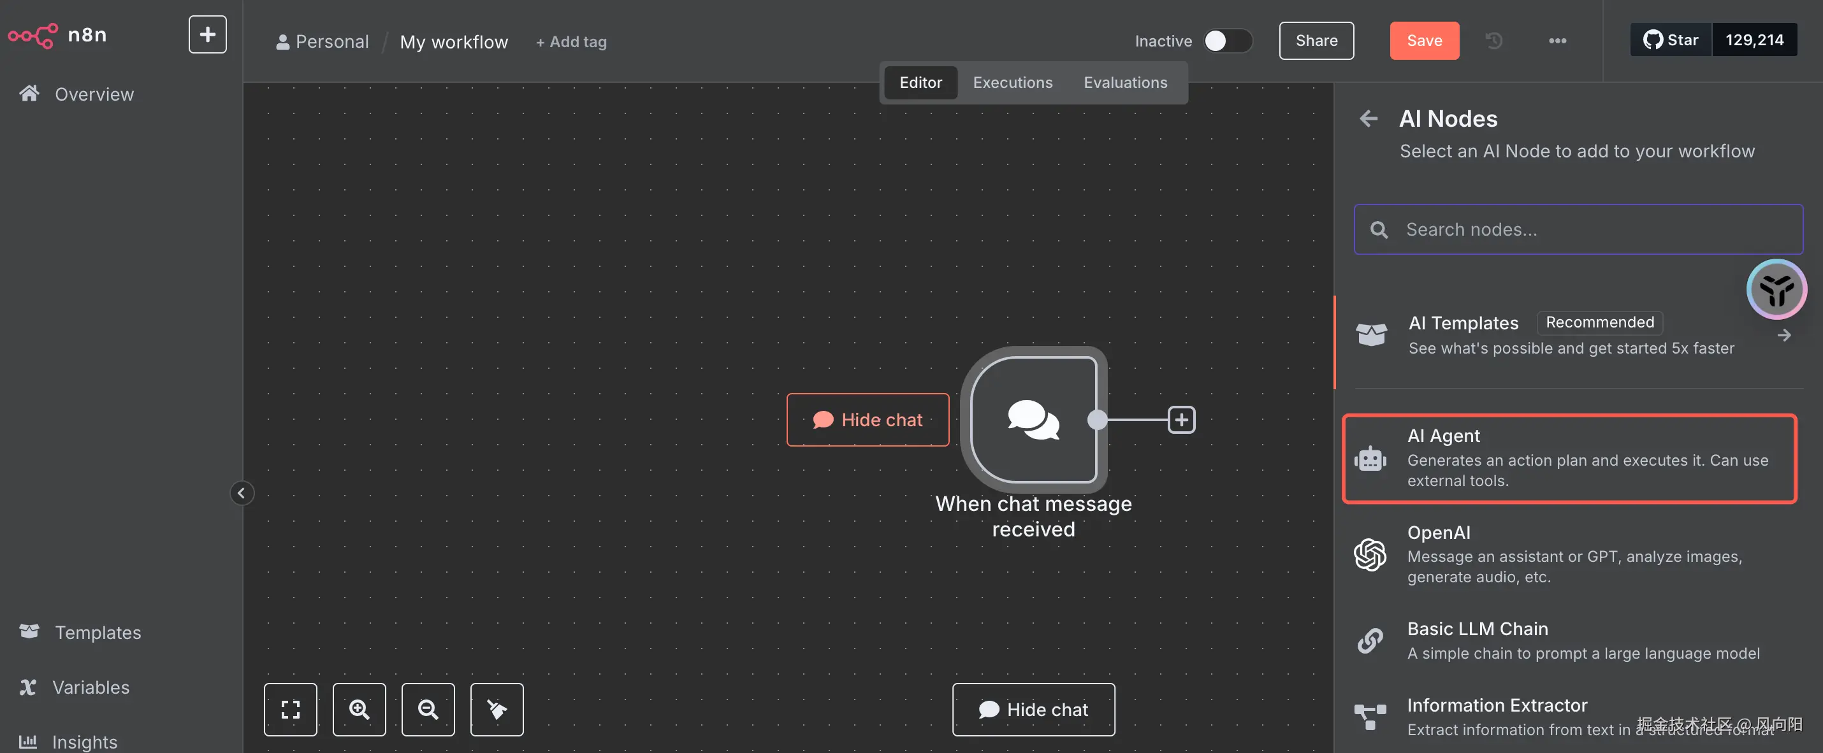1823x753 pixels.
Task: Click the fit-to-view canvas icon
Action: [x=290, y=709]
